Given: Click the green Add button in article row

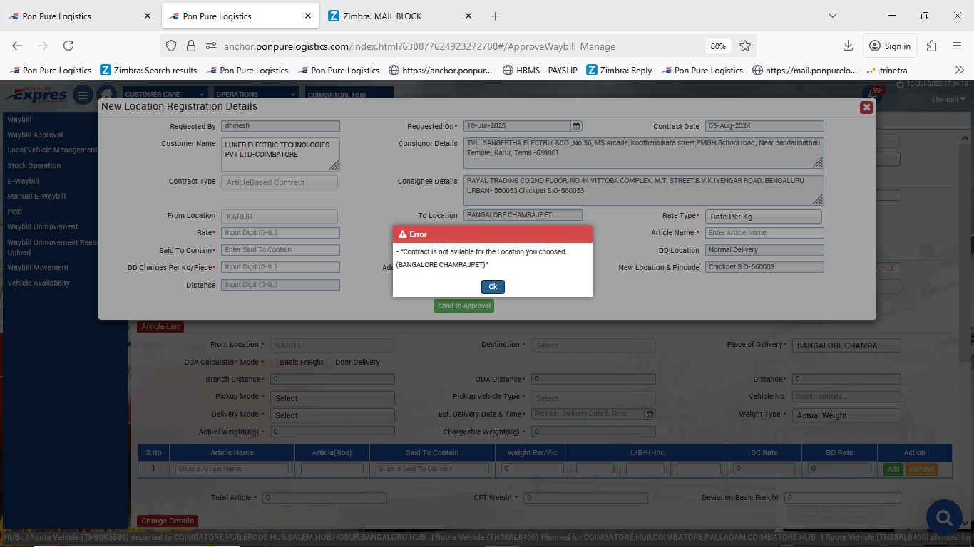Looking at the screenshot, I should 893,469.
